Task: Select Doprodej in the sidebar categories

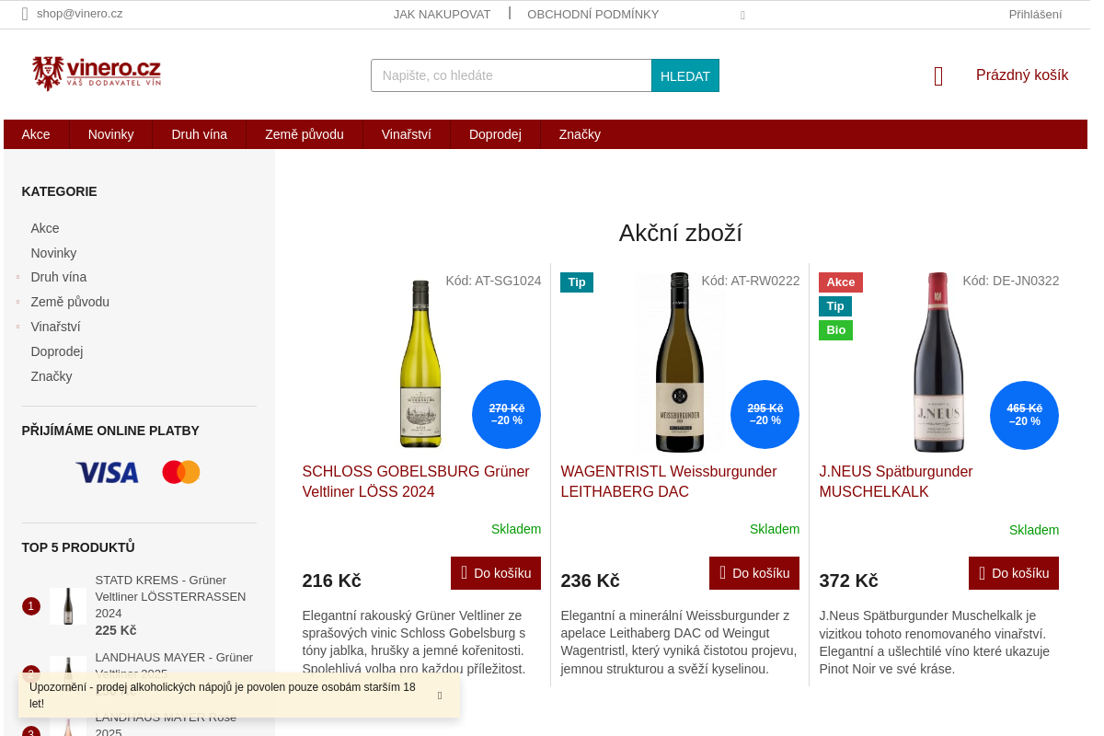Action: click(57, 351)
